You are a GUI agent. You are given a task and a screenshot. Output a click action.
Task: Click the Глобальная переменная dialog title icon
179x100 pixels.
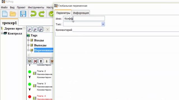pyautogui.click(x=56, y=6)
